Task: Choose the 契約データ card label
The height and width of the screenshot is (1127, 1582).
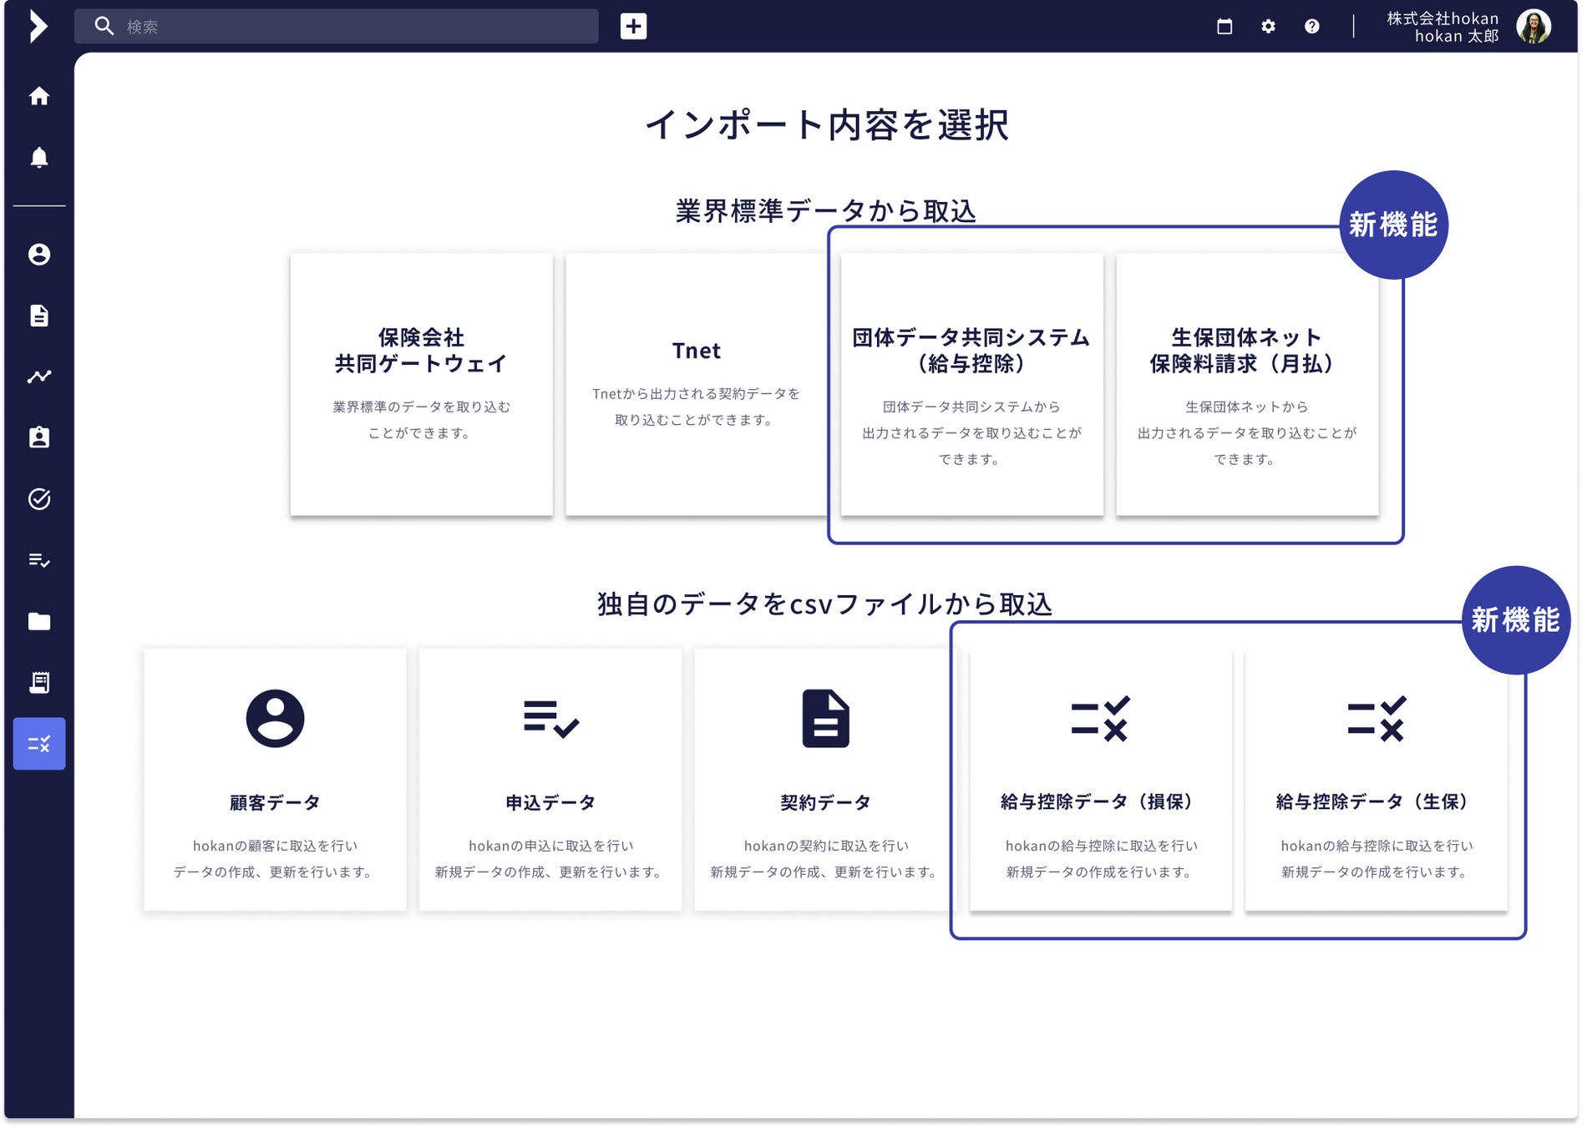Action: coord(825,802)
